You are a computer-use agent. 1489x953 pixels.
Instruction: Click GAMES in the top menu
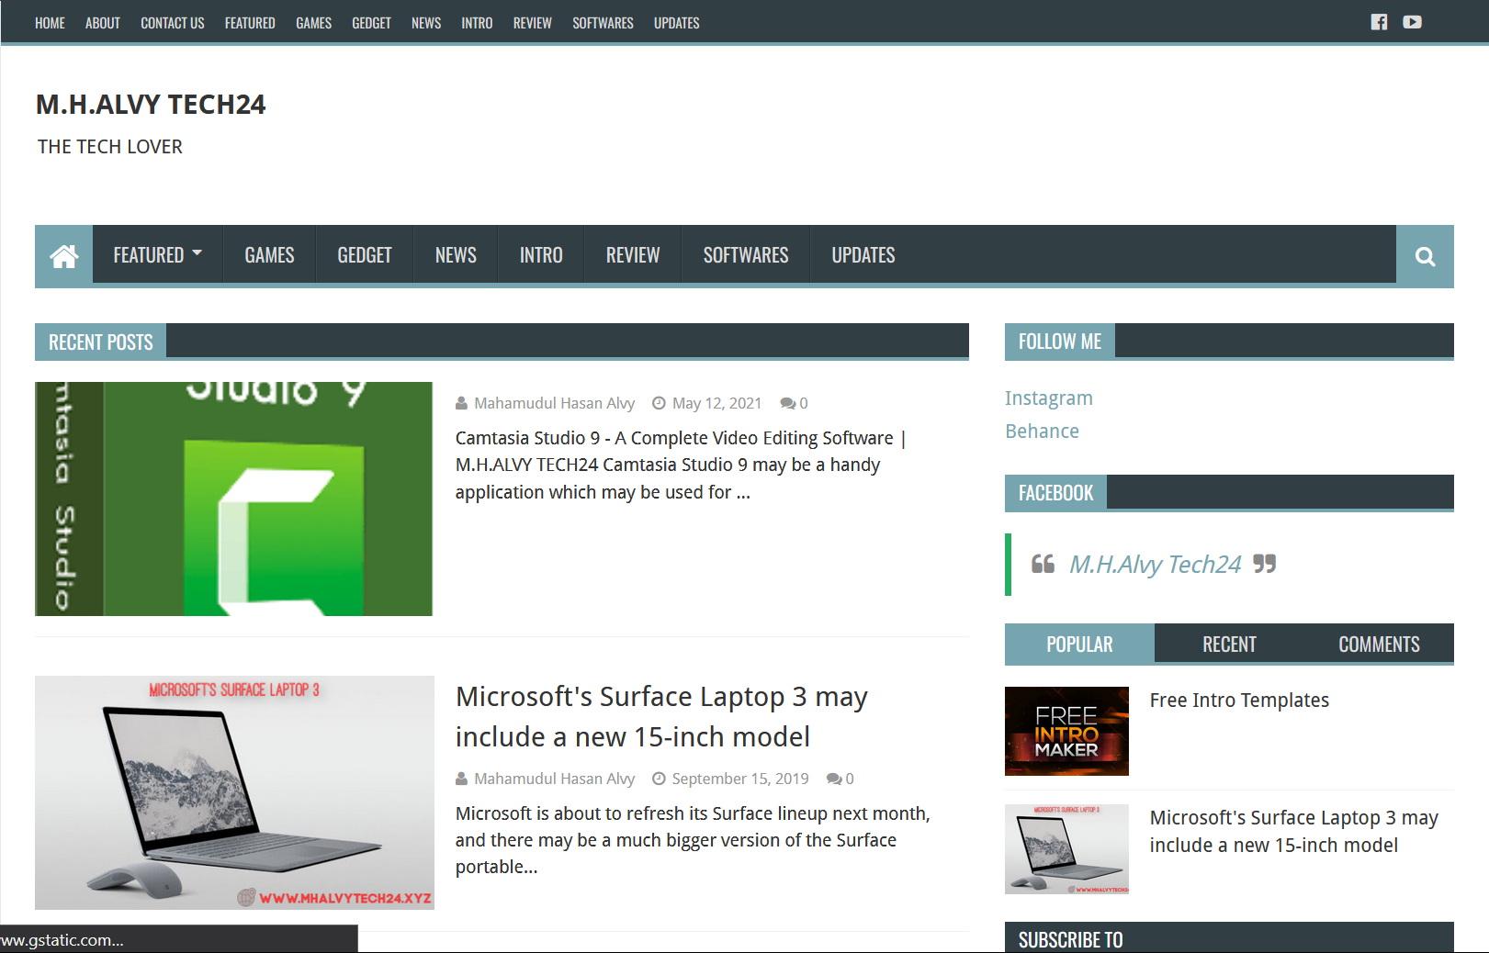[313, 23]
